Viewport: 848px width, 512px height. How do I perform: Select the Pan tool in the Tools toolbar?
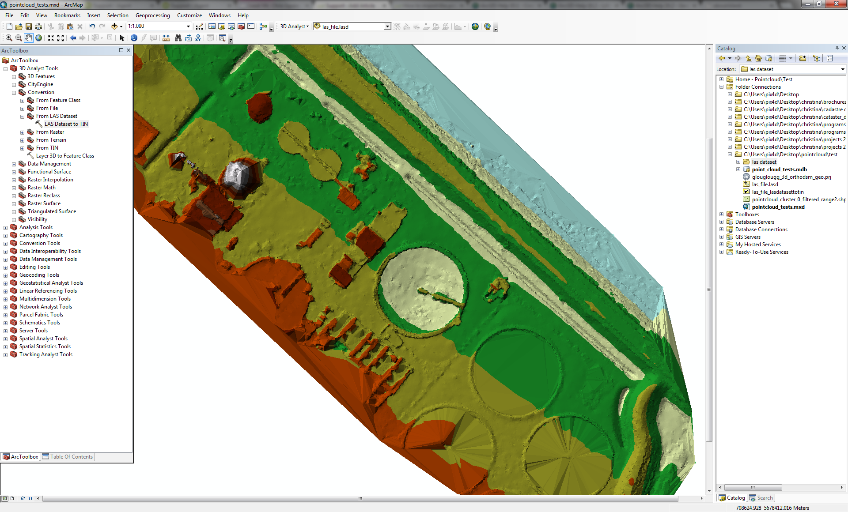pos(29,38)
